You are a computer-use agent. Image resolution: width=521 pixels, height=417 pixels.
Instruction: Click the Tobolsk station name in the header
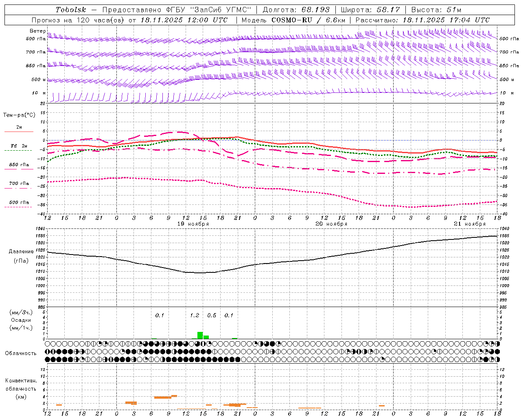click(x=71, y=10)
